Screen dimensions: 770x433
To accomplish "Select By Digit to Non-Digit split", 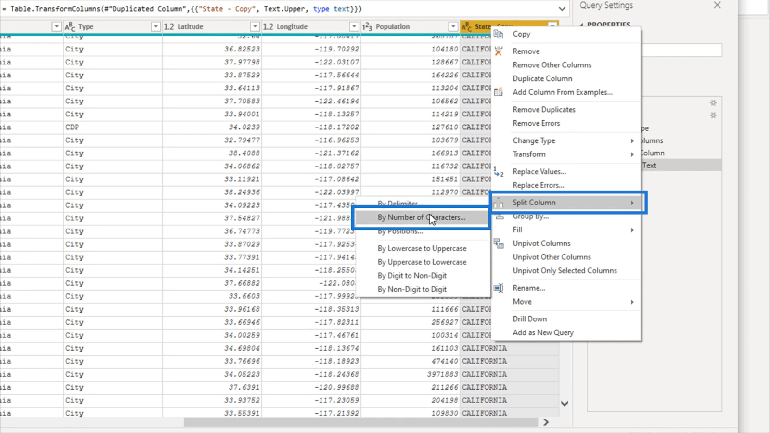I will [x=412, y=276].
